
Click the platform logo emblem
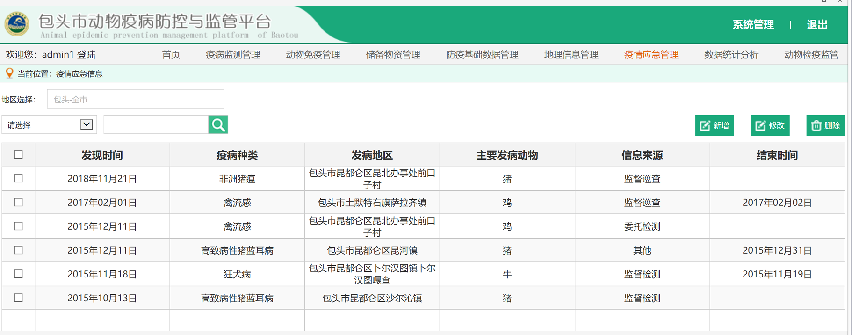[17, 24]
